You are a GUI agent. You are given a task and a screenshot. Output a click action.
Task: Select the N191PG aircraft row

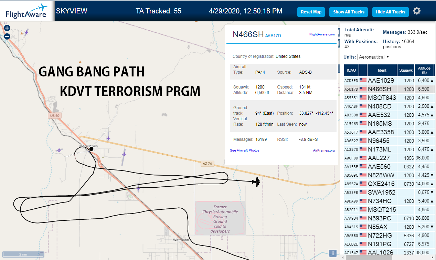pyautogui.click(x=389, y=244)
